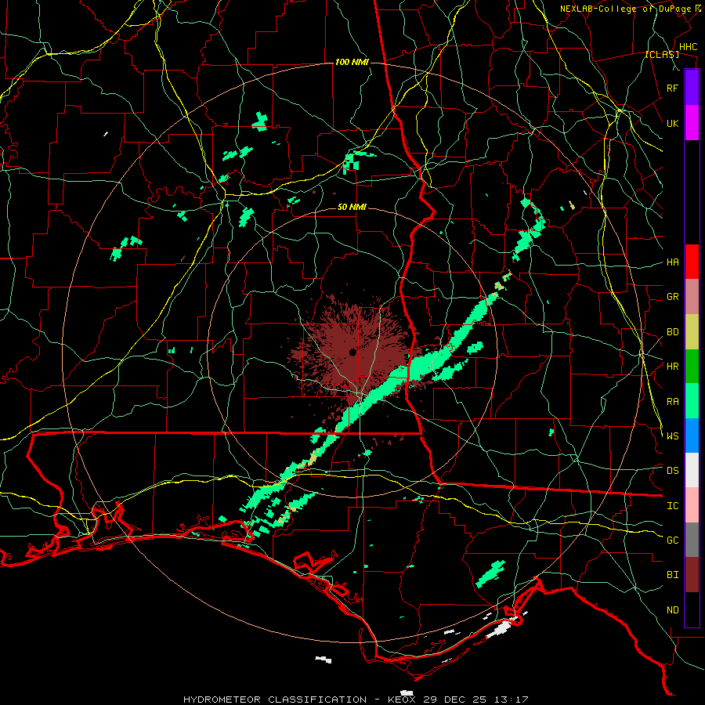Select the gray GC legend swatch
Image resolution: width=705 pixels, height=705 pixels.
[x=692, y=540]
